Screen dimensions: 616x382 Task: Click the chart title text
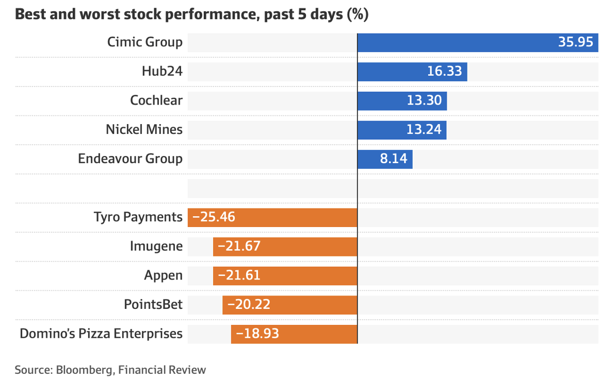191,14
